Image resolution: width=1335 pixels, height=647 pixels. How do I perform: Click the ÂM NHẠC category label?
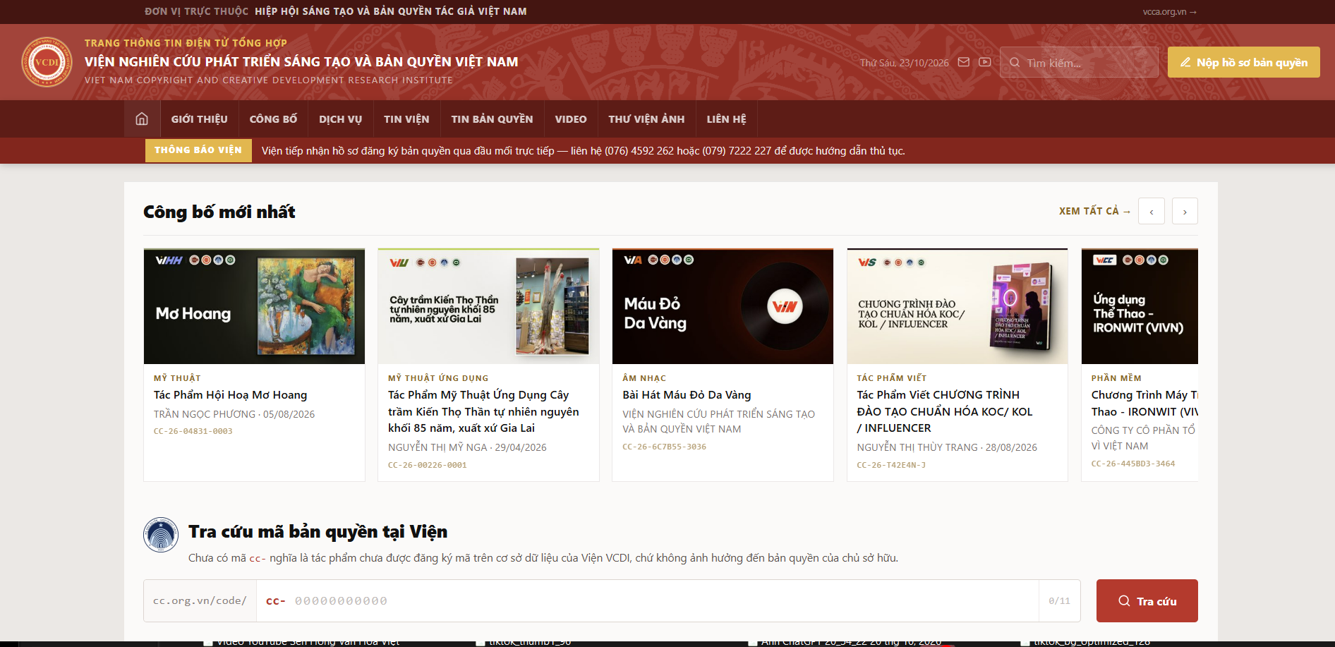click(x=644, y=378)
